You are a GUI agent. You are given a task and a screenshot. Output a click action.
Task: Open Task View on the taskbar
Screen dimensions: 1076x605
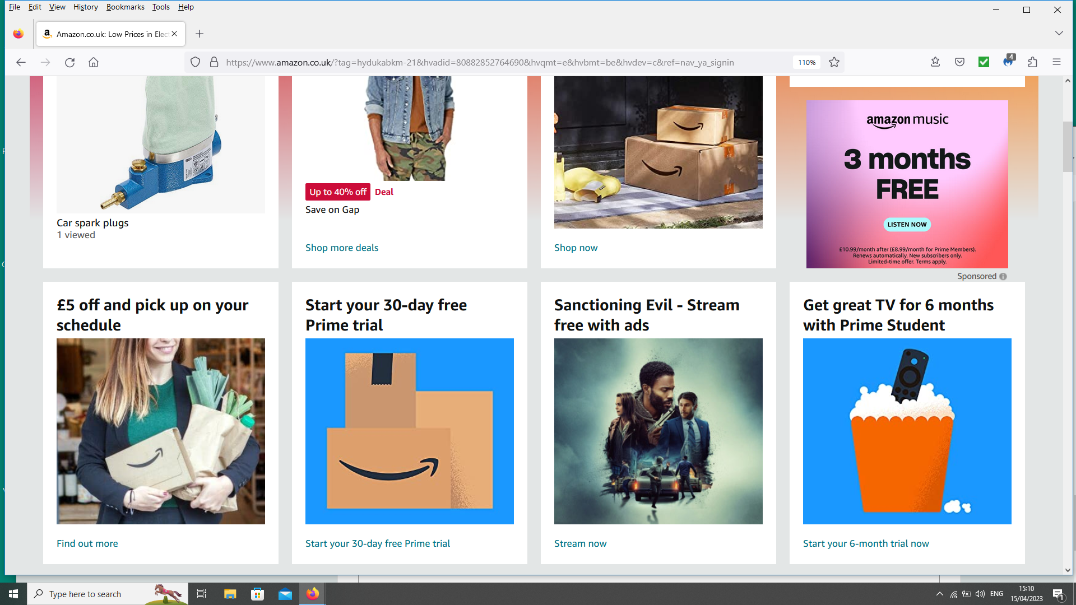[202, 594]
